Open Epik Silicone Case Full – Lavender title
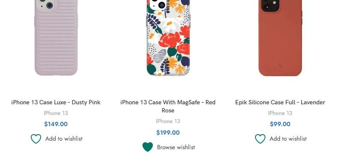Screen dimensions: 348x162 coord(280,103)
